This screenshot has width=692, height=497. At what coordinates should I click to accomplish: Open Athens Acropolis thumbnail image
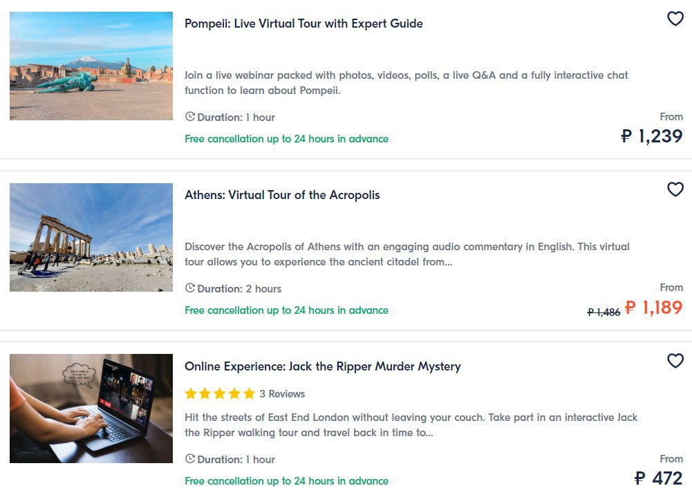pos(91,237)
